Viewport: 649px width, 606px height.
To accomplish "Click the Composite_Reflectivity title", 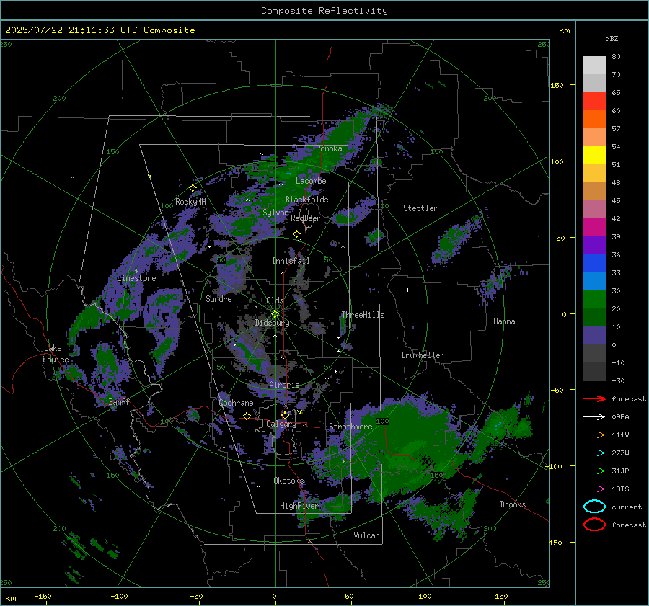I will 324,11.
